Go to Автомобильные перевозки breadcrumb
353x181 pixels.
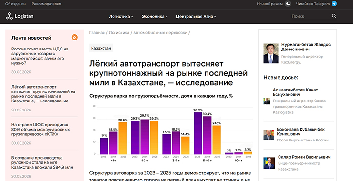(x=160, y=33)
